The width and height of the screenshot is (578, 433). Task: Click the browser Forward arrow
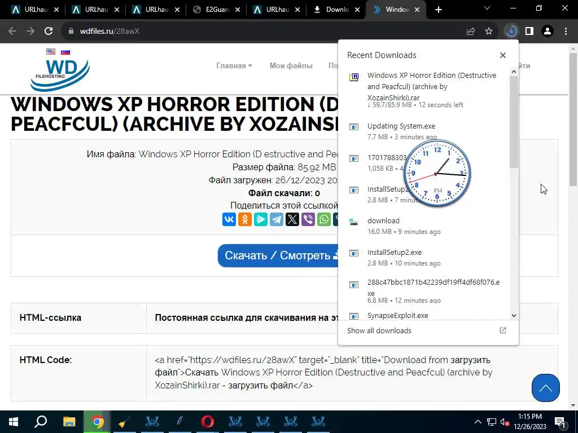point(30,32)
